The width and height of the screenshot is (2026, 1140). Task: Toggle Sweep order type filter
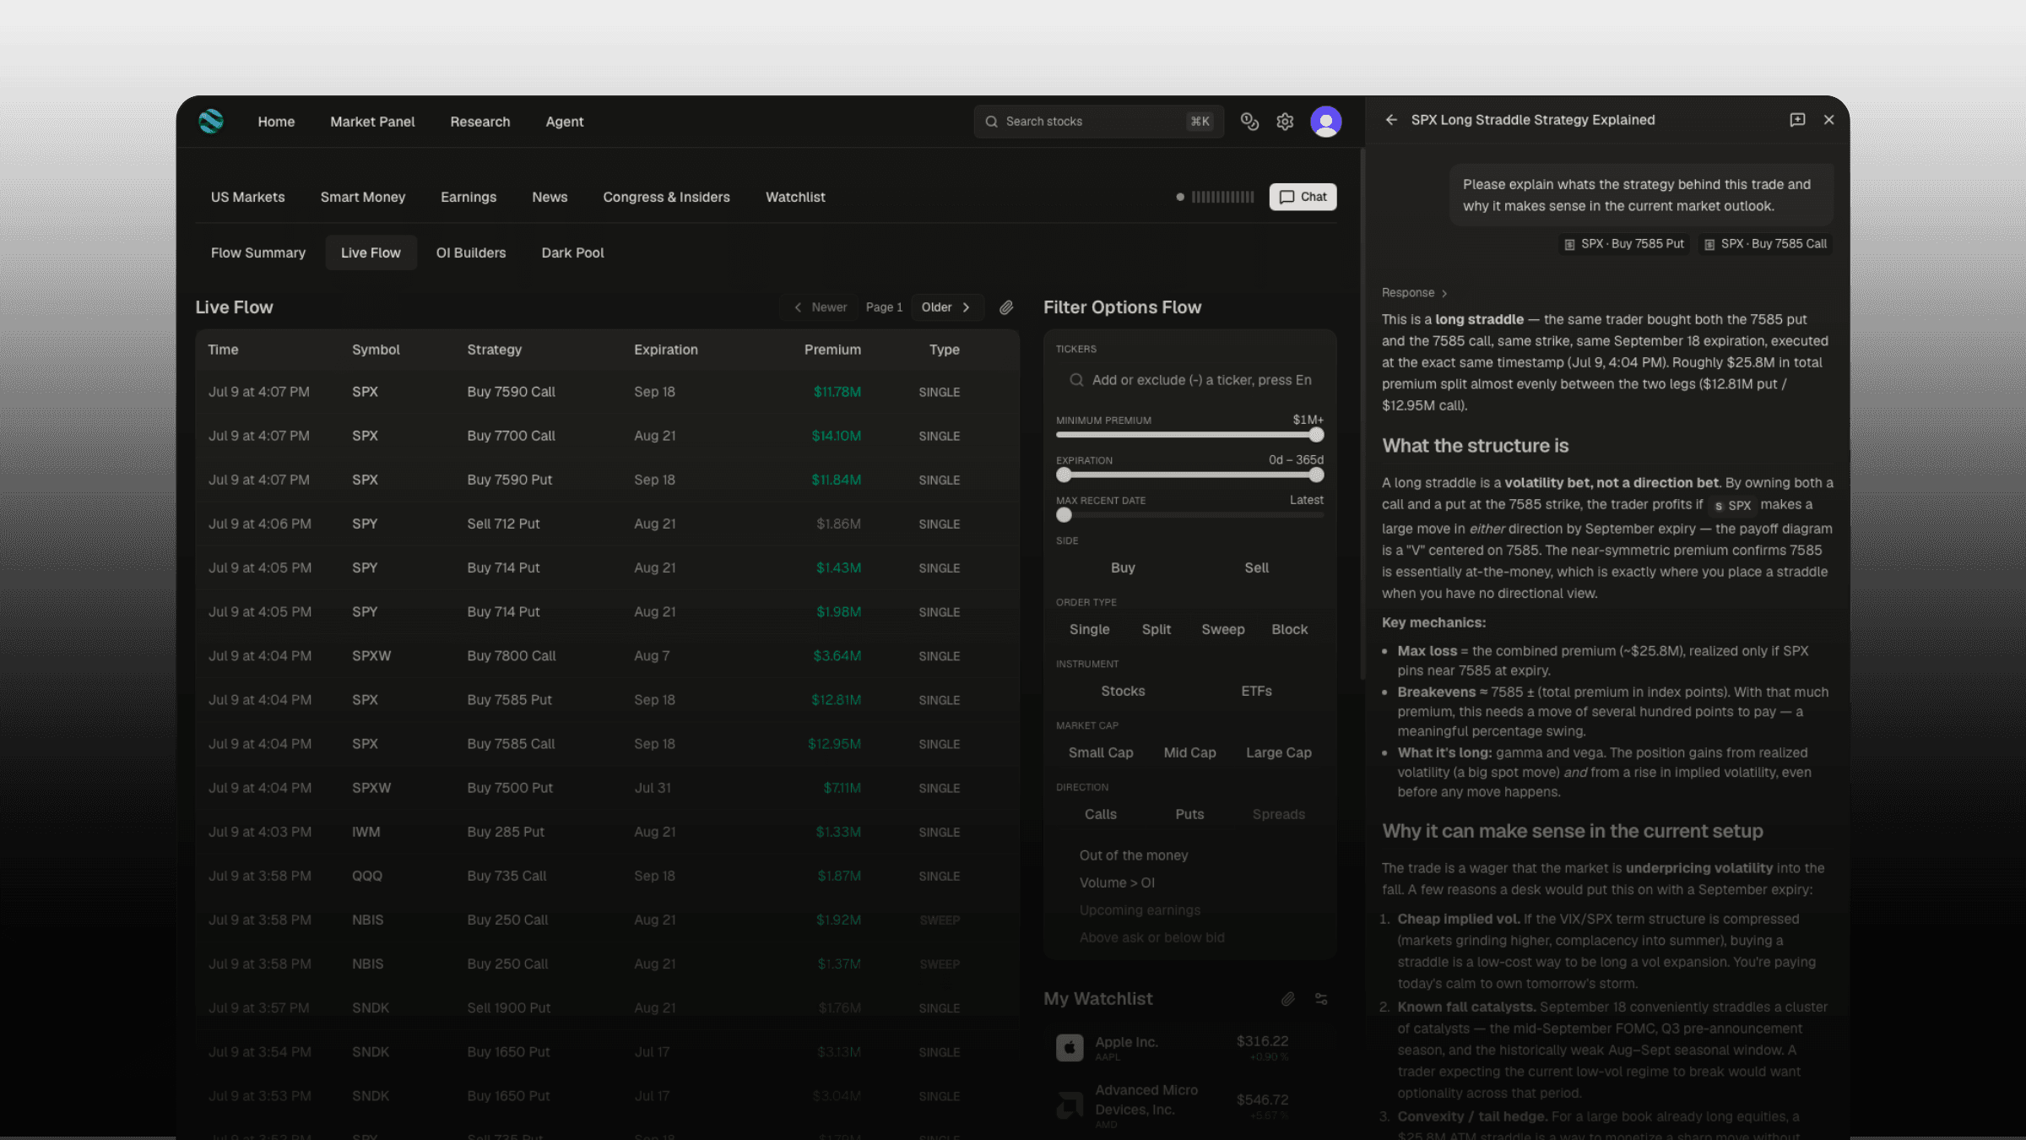pyautogui.click(x=1222, y=629)
